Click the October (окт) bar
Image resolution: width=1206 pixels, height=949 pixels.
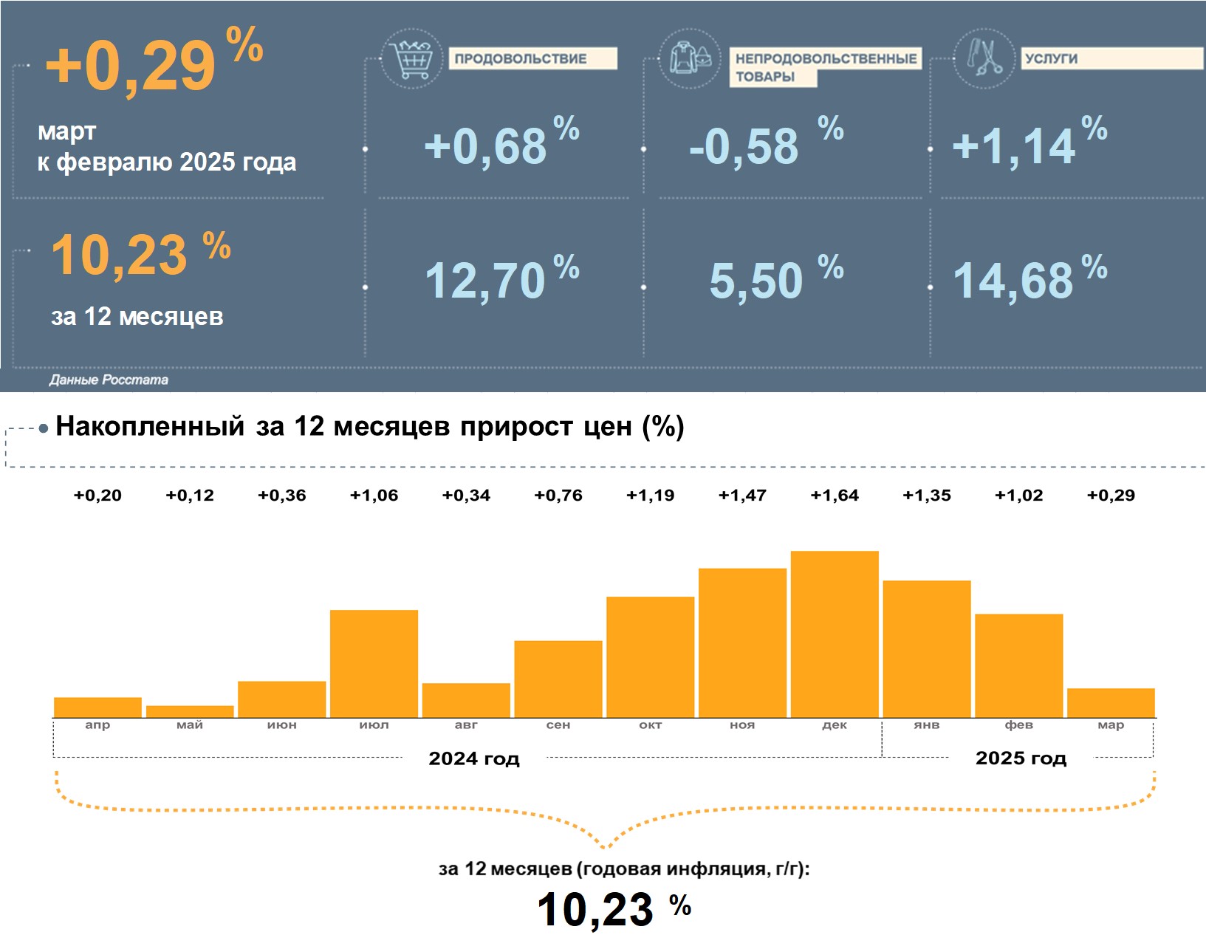tap(651, 657)
